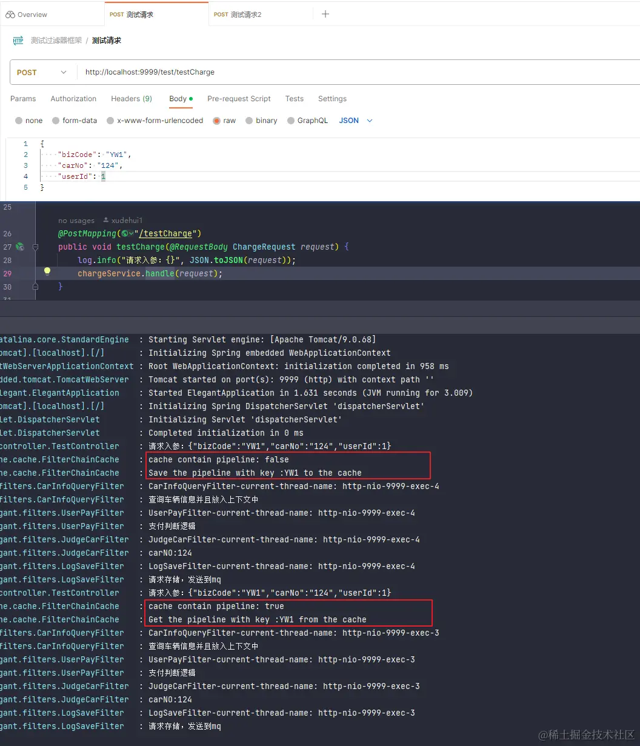Click the Completed initialization in 0 ms line
This screenshot has width=640, height=746.
click(x=226, y=433)
